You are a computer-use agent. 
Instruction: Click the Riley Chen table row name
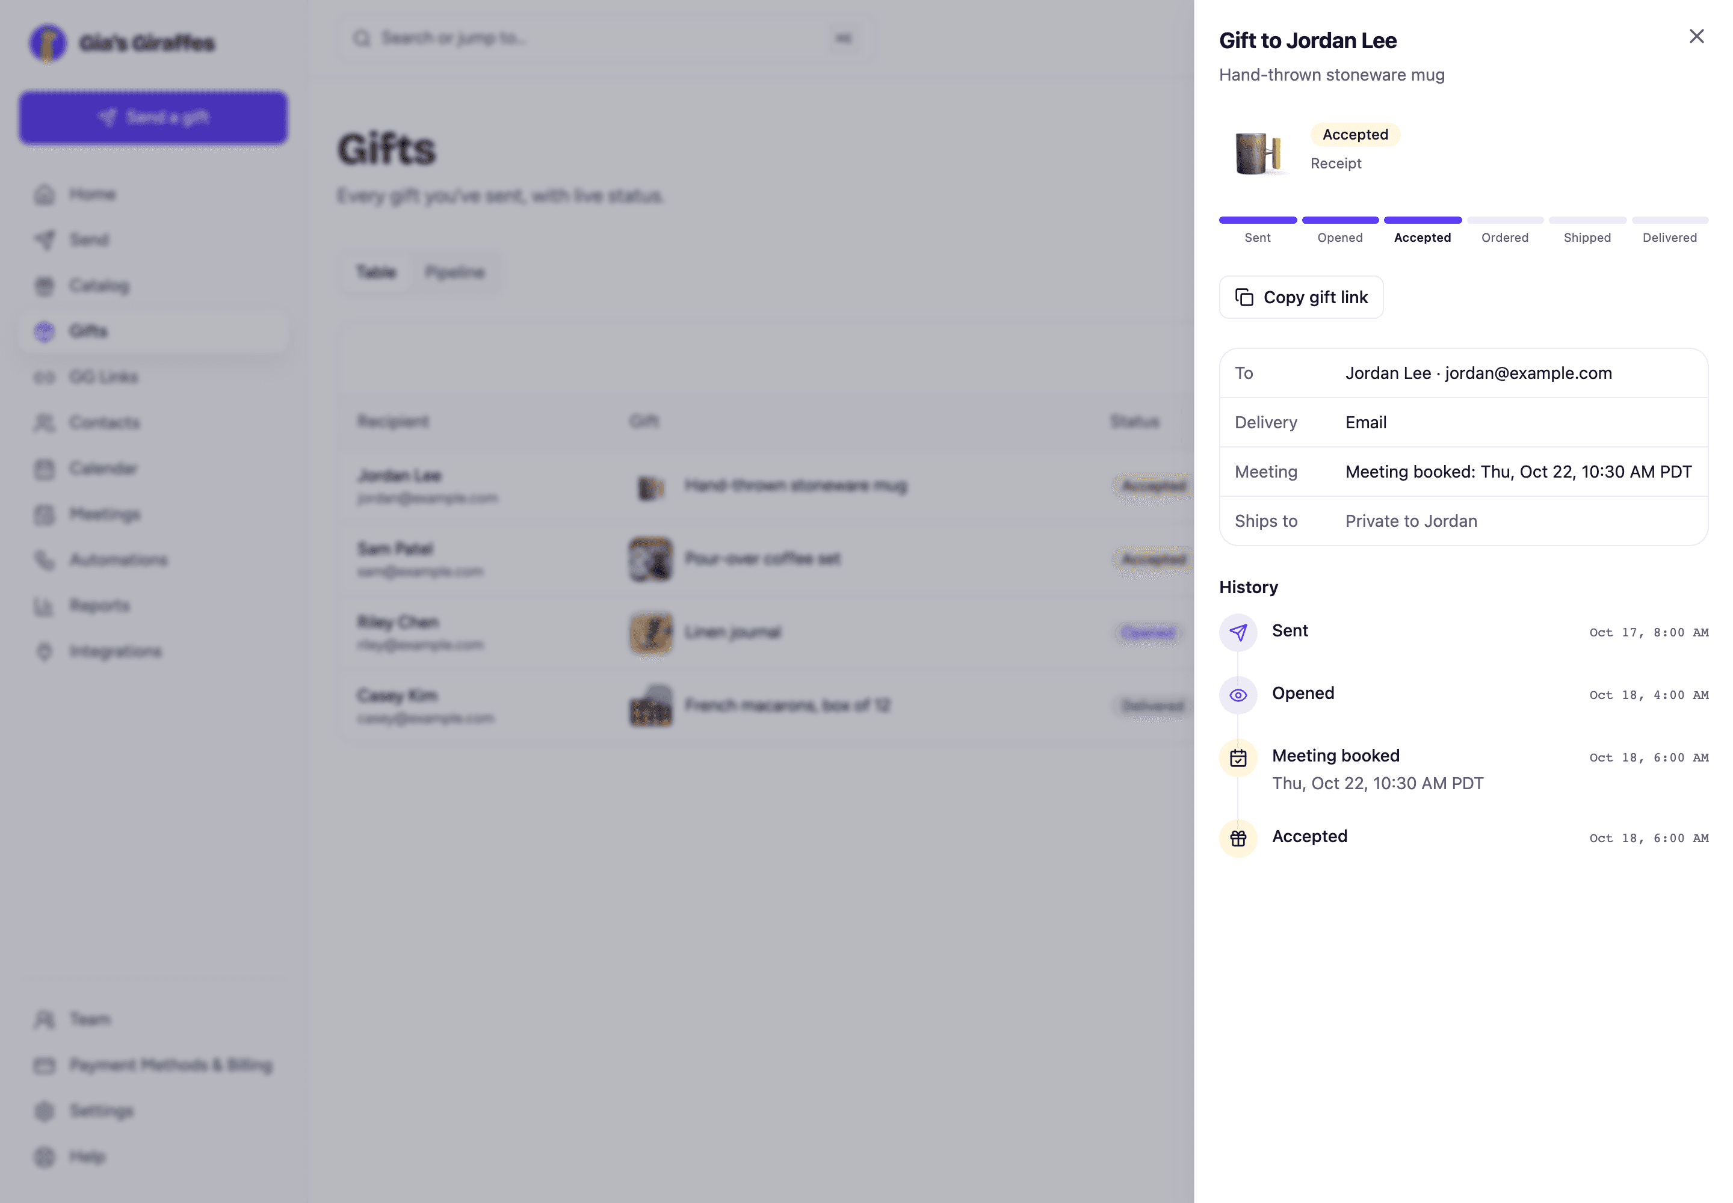[397, 622]
